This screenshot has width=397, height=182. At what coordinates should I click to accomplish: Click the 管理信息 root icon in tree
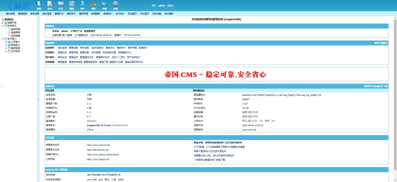tap(3, 19)
